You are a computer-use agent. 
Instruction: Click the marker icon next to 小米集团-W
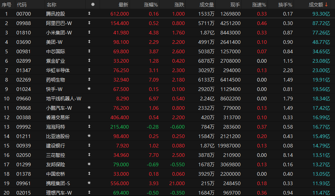[x=89, y=32]
